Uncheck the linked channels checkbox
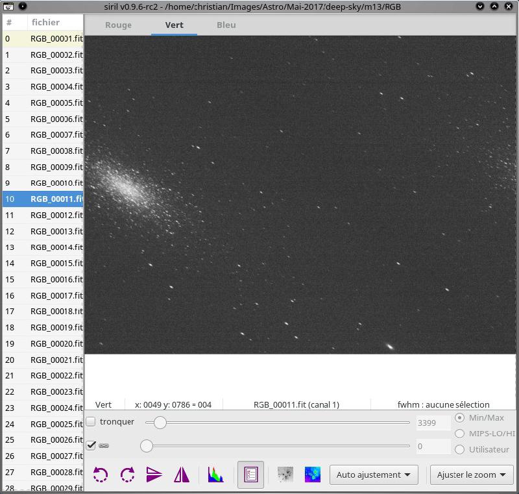The height and width of the screenshot is (494, 519). coord(91,446)
